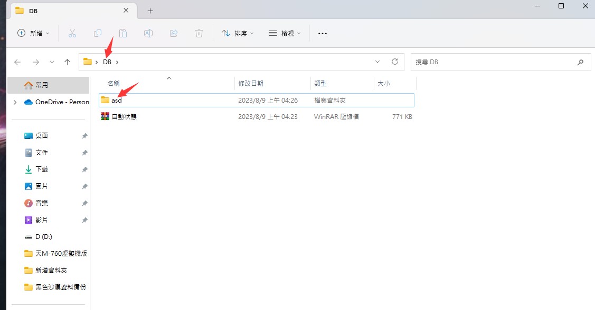The image size is (595, 310).
Task: Open recent locations chevron dropdown
Action: [52, 62]
